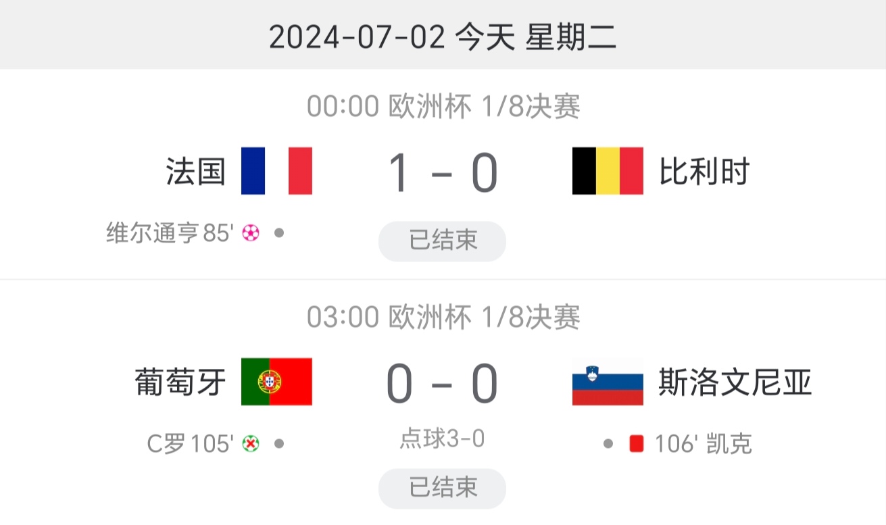
Task: Click the pink own-goal ball icon
Action: [x=251, y=234]
